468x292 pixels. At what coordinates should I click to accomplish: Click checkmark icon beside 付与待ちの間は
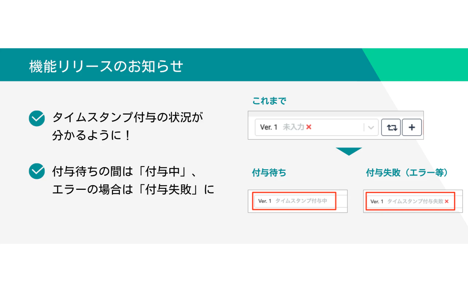click(37, 171)
